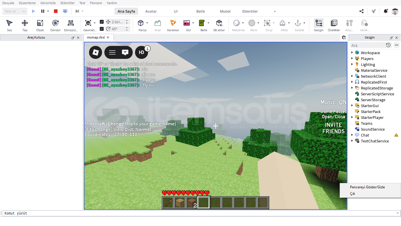This screenshot has width=401, height=226.
Task: Expand the Lighting tree node
Action: pyautogui.click(x=352, y=64)
